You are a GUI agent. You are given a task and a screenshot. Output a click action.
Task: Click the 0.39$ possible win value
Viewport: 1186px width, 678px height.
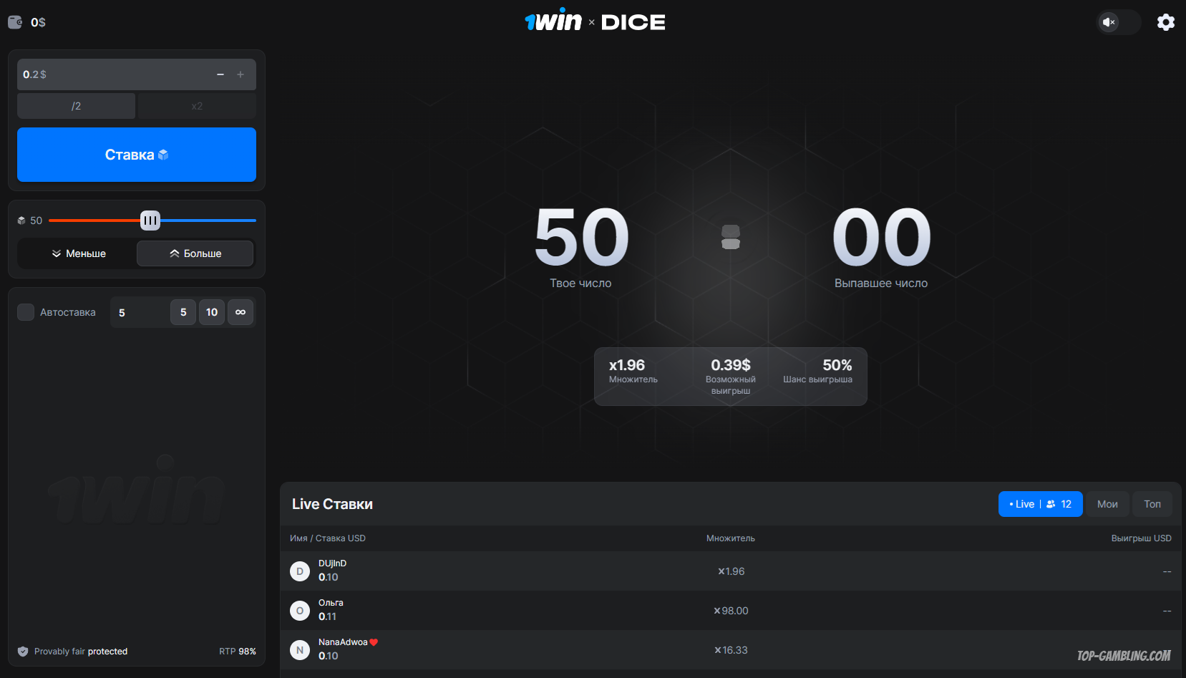731,365
